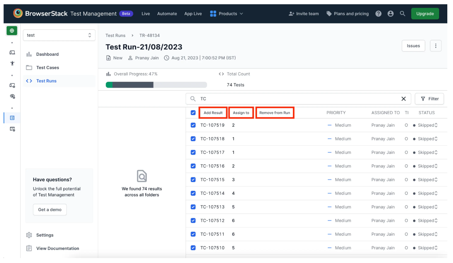
Task: Uncheck the checkbox for TC-107513
Action: pos(193,207)
